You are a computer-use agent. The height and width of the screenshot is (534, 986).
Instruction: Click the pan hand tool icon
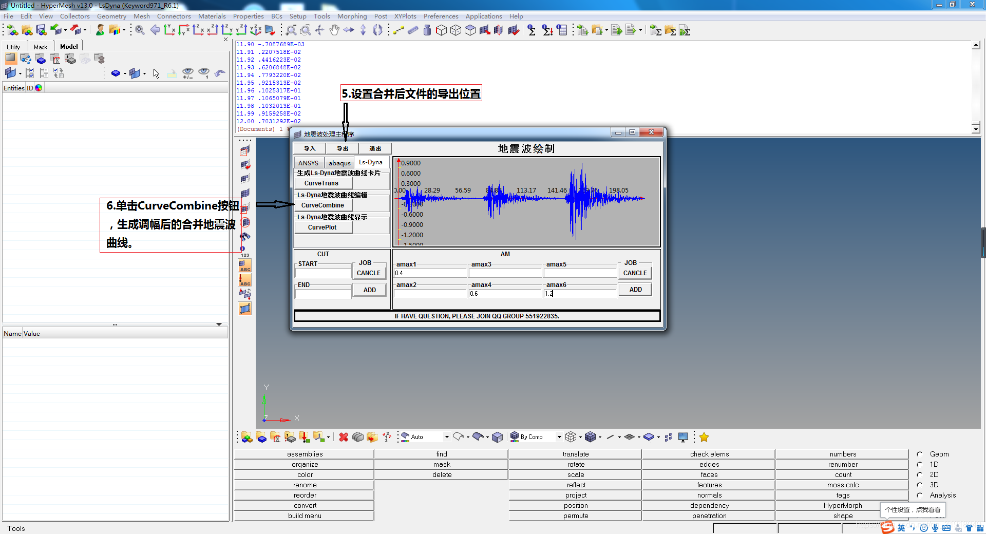point(334,30)
